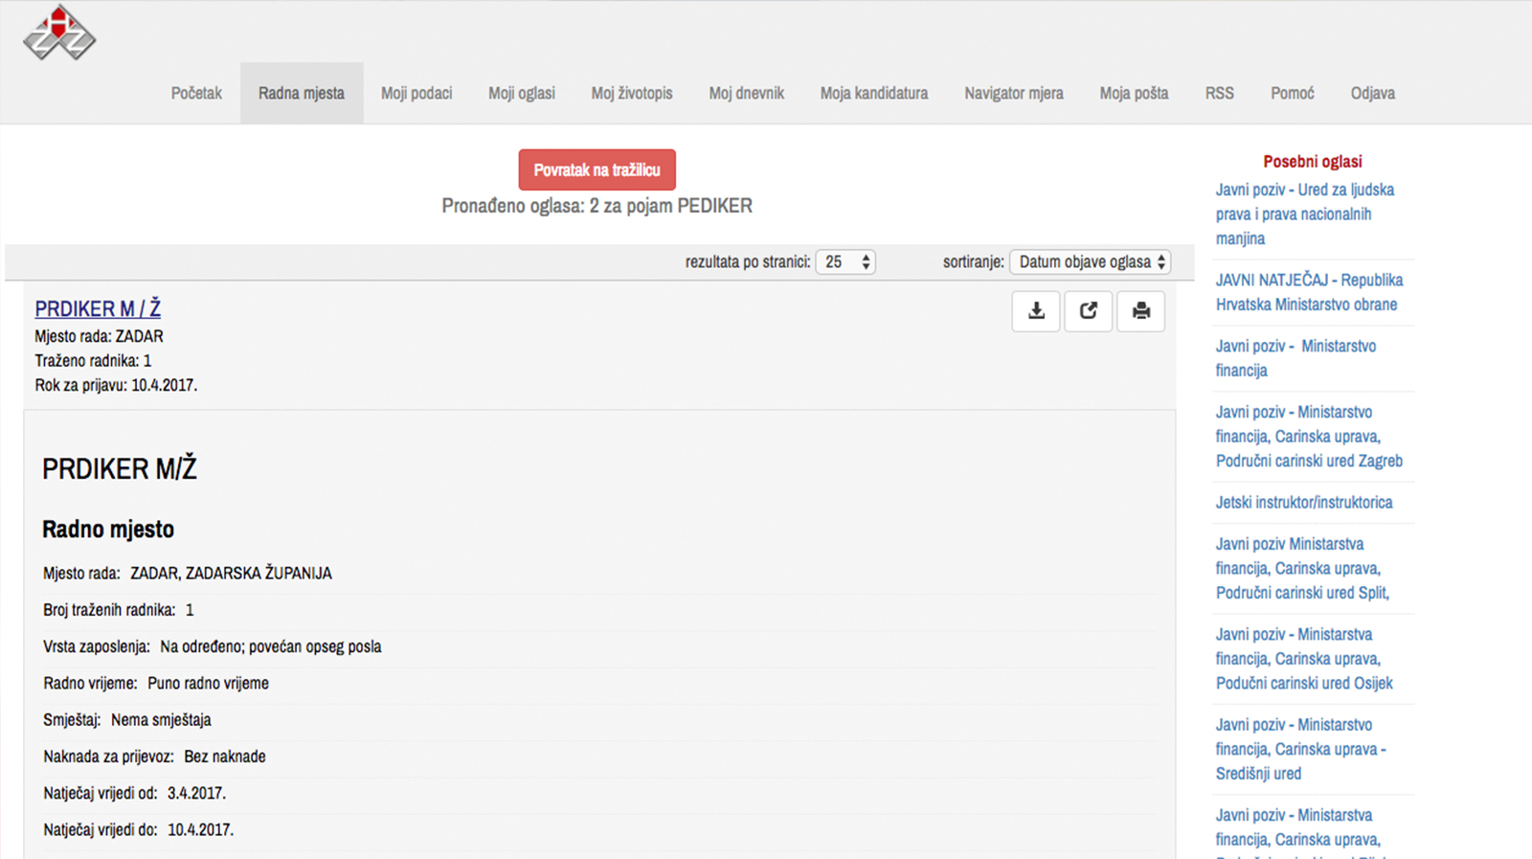Open the results per page dropdown
1532x859 pixels.
point(845,262)
